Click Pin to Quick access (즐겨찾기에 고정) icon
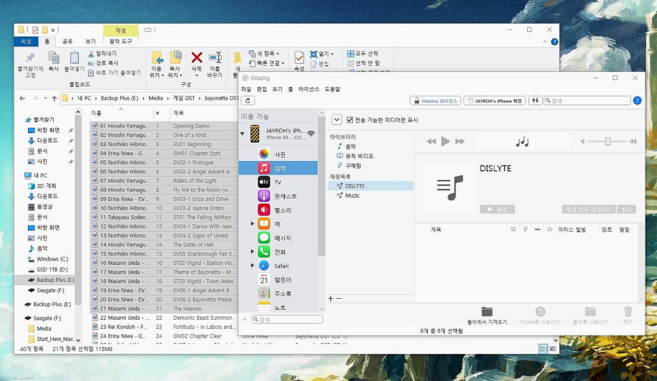 point(30,64)
